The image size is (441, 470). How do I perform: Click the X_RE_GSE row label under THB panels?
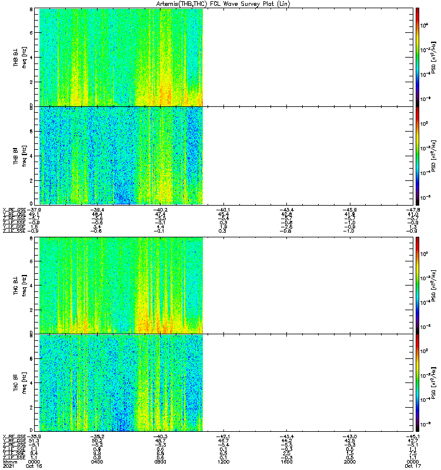click(14, 210)
